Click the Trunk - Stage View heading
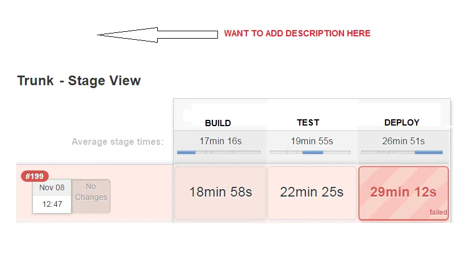Screen dimensions: 474x267 tap(79, 81)
